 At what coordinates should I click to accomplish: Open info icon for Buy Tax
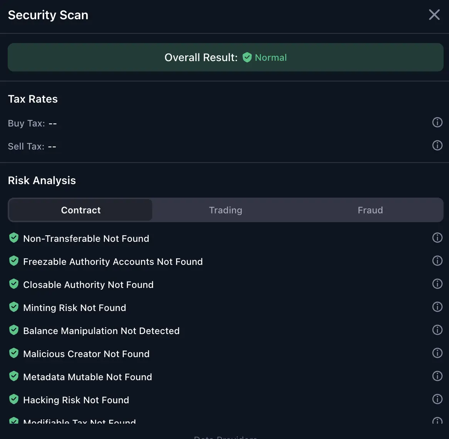(x=437, y=122)
